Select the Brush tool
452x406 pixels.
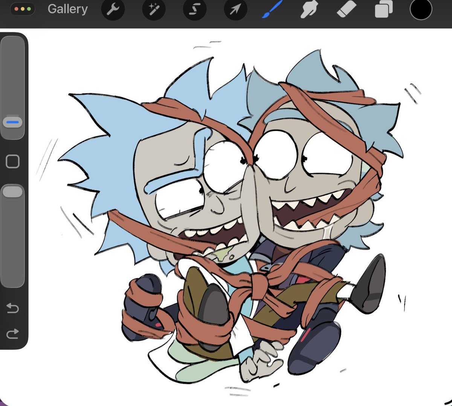click(x=272, y=9)
